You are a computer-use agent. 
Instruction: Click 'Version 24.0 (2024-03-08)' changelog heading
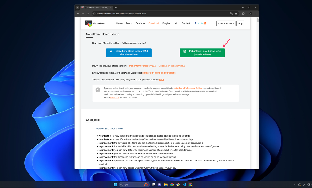[x=109, y=129]
